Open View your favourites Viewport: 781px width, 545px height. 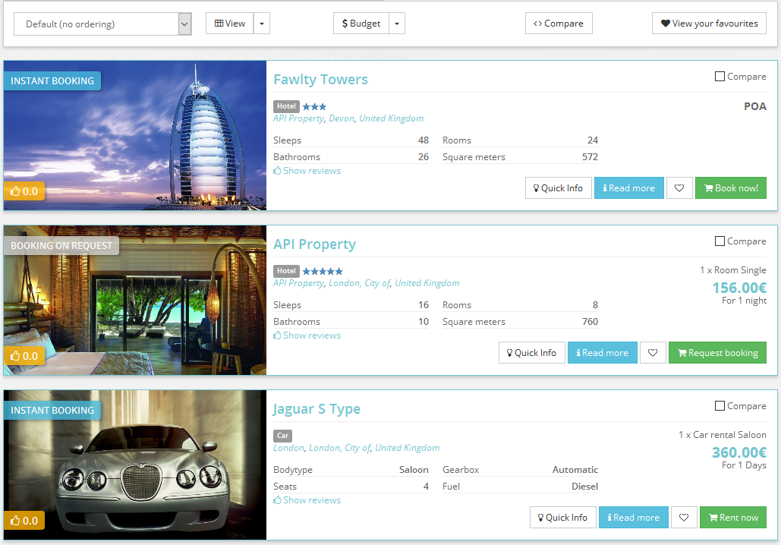[709, 24]
